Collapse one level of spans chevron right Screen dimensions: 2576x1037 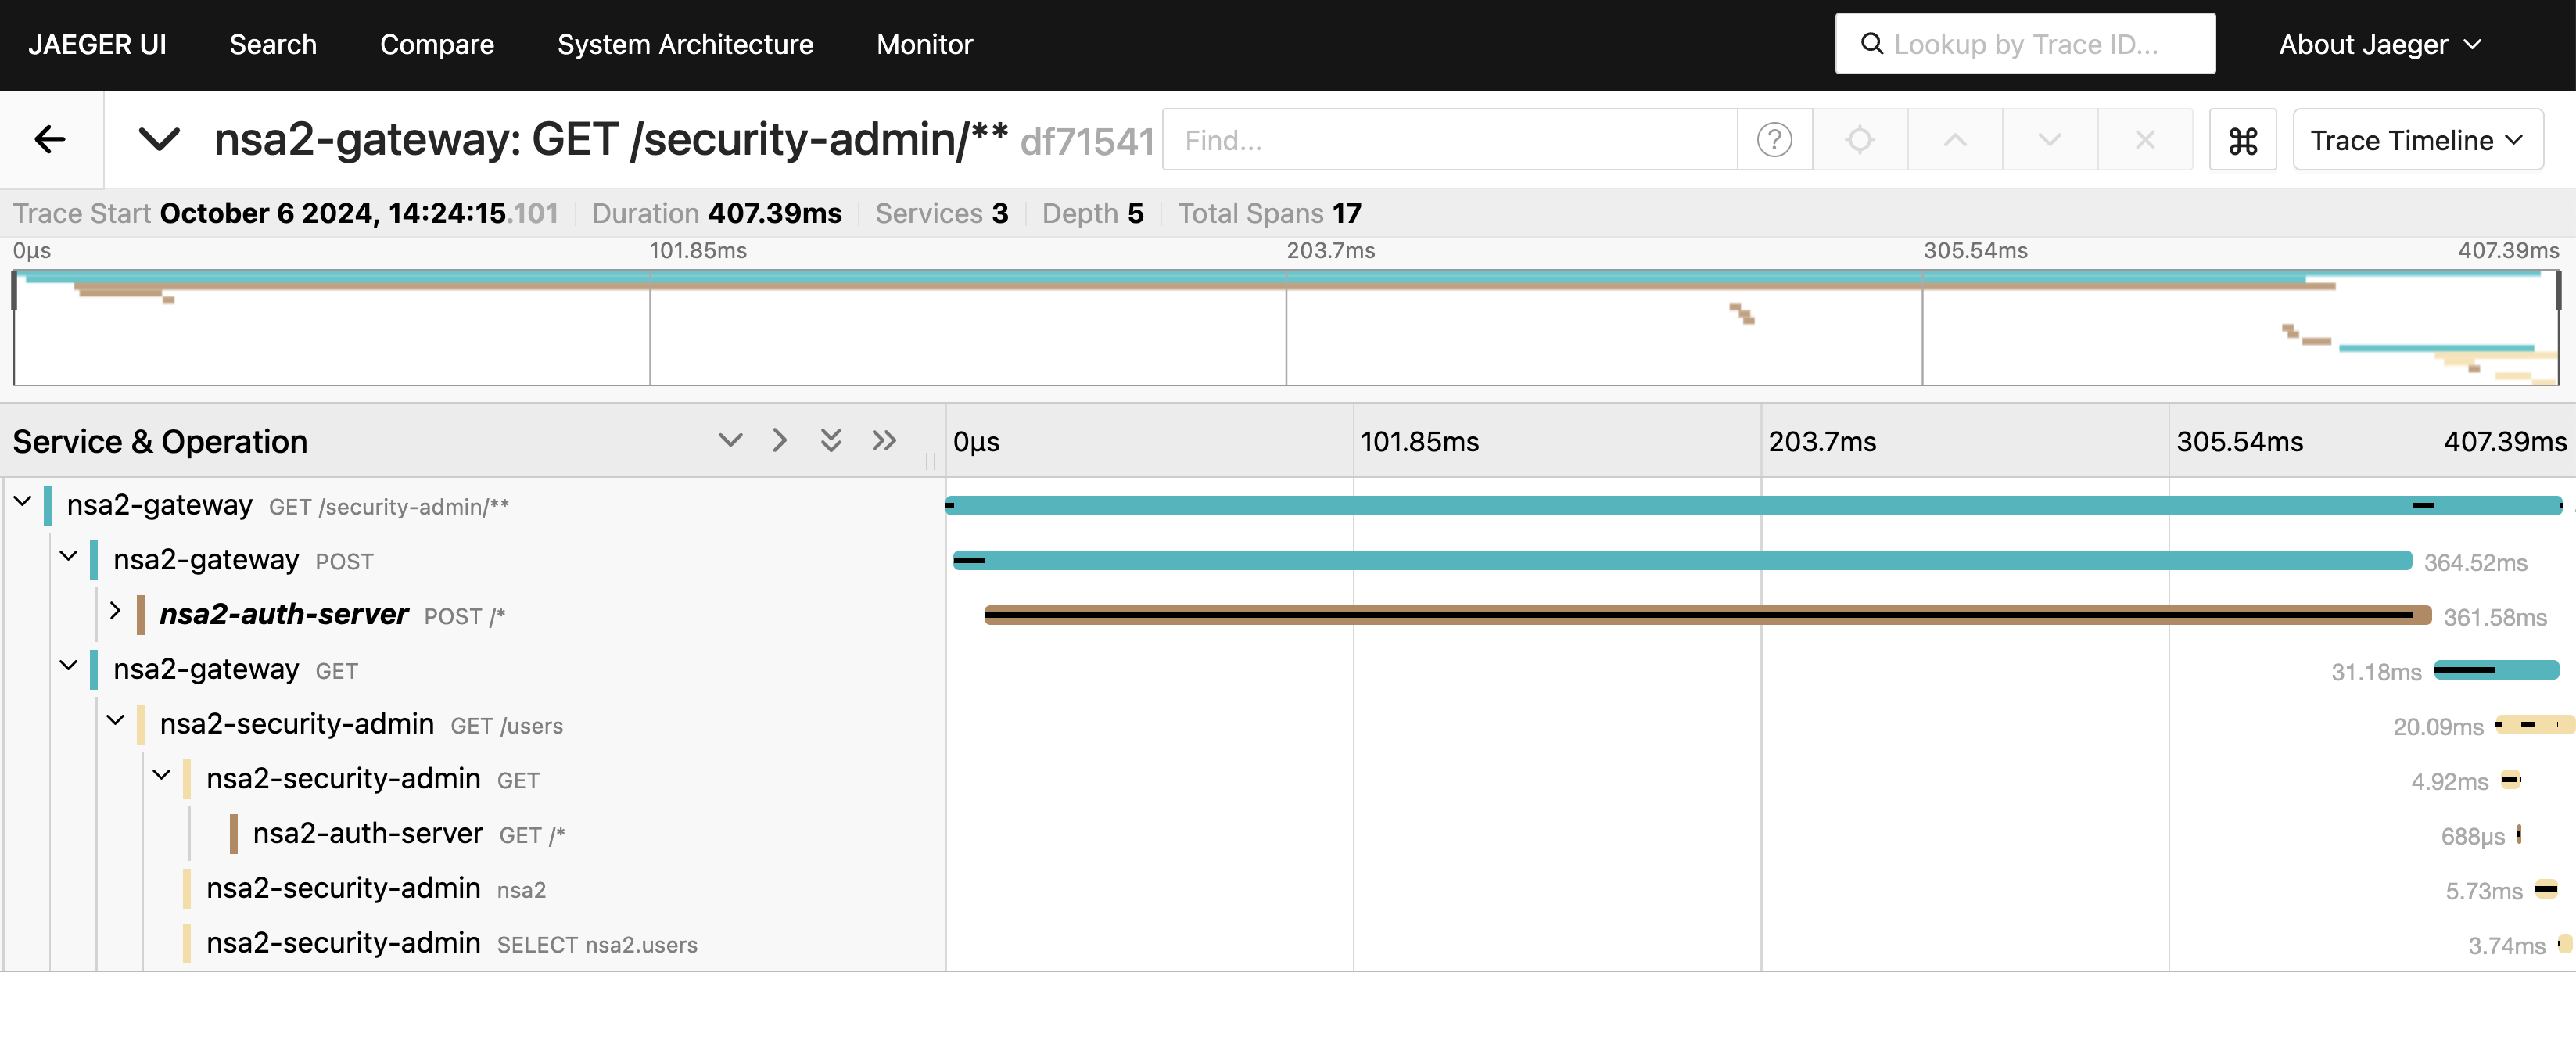tap(779, 441)
